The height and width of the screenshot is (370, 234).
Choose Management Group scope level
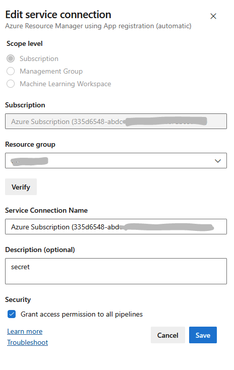coord(11,71)
